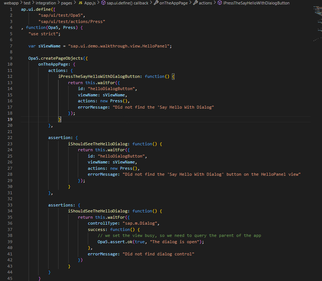This screenshot has height=281, width=322.
Task: Click "sap.ui.demo.walkthrough.view.HelloPanel" string
Action: tap(119, 46)
